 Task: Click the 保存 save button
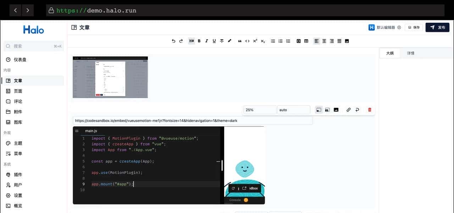coord(414,27)
